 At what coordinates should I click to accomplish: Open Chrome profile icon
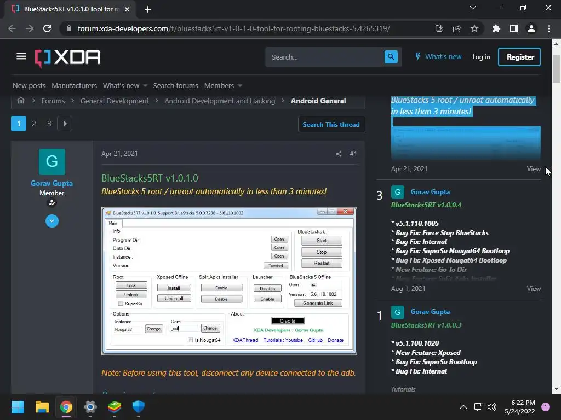[x=531, y=28]
